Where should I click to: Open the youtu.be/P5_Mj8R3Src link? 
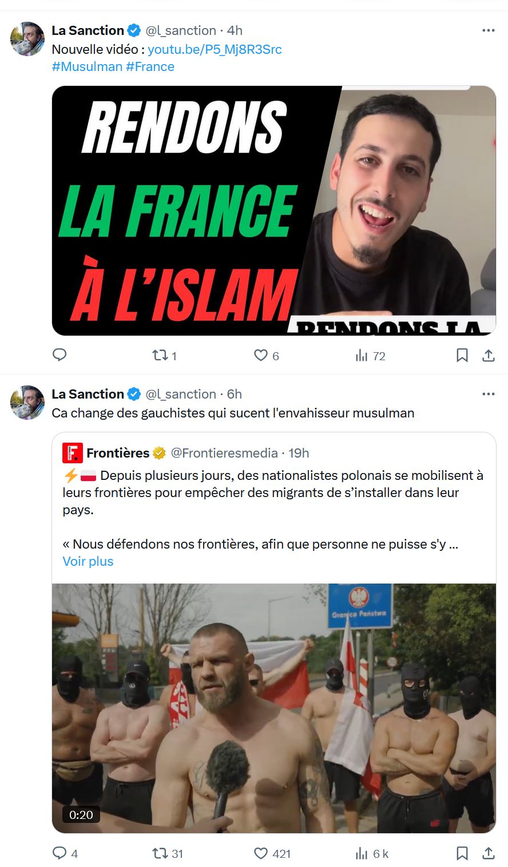(215, 49)
